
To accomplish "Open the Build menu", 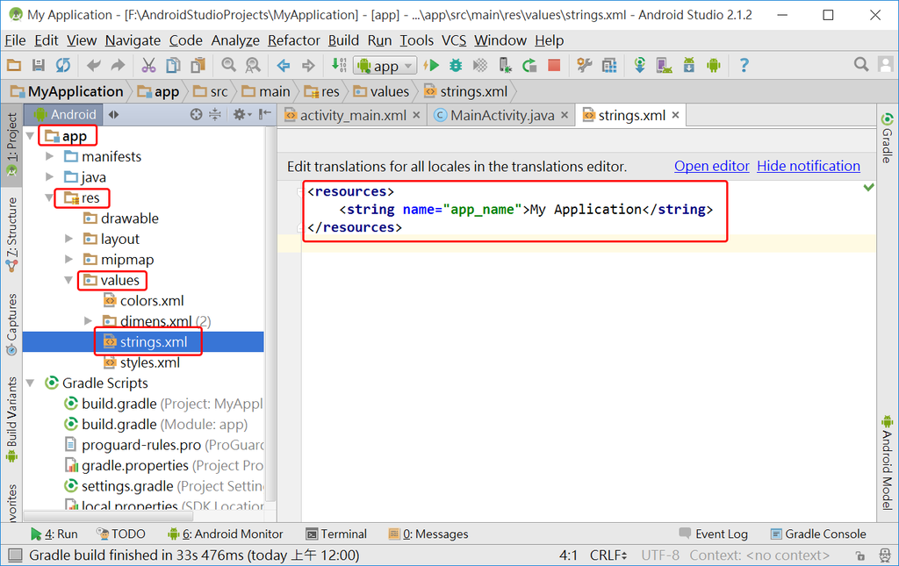I will [x=343, y=40].
